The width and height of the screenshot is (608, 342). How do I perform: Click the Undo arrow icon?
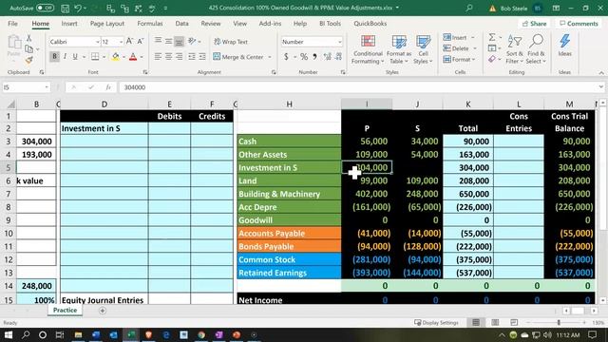point(78,9)
